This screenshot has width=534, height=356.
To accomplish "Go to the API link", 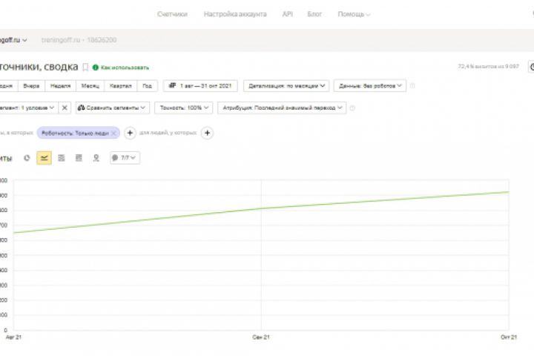I will coord(288,14).
